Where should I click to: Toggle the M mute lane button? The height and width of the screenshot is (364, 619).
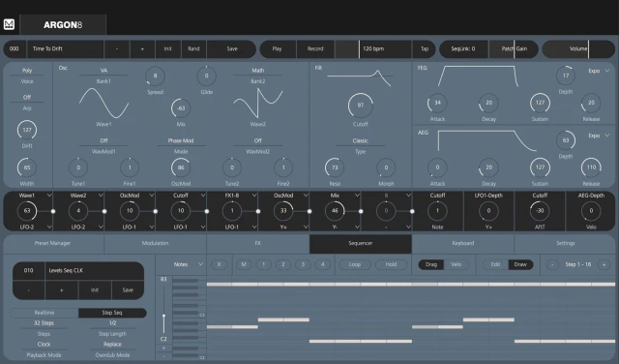(x=244, y=264)
